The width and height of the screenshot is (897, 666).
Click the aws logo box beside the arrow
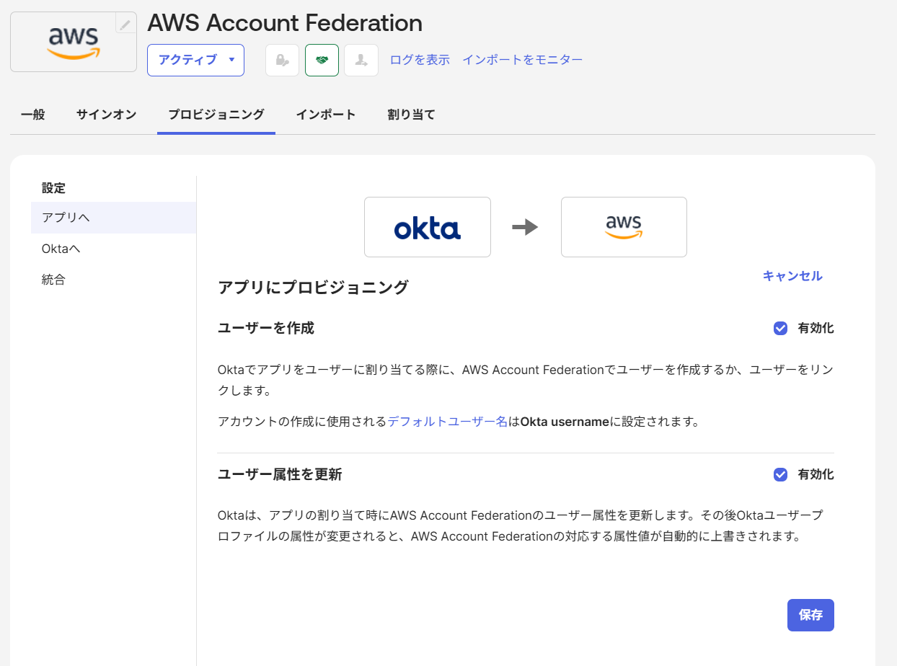click(623, 227)
